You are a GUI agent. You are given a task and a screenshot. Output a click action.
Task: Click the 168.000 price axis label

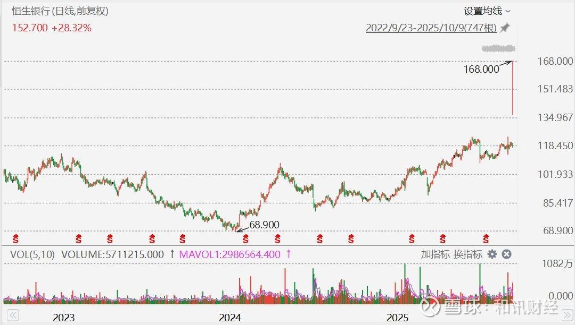pyautogui.click(x=555, y=61)
